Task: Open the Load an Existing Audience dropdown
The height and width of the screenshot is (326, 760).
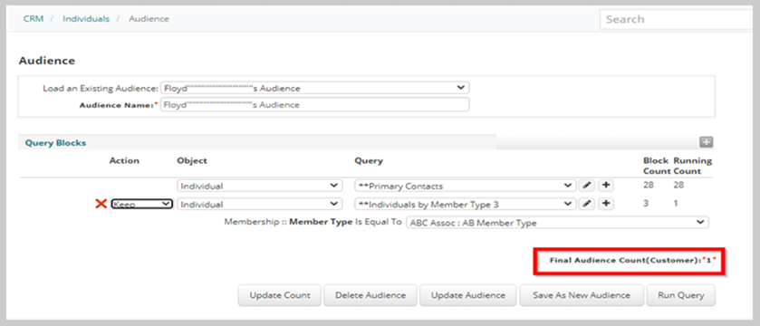Action: (314, 88)
